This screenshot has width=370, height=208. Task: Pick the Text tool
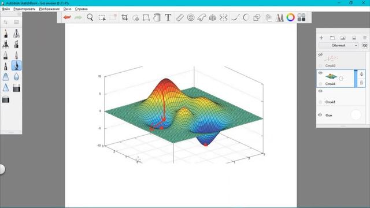(168, 17)
